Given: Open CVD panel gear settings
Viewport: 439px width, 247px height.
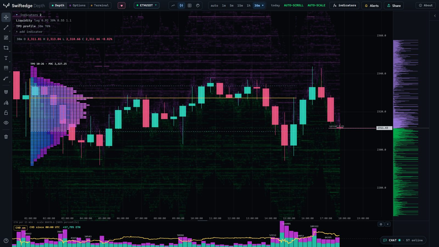Looking at the screenshot, I should pyautogui.click(x=381, y=224).
